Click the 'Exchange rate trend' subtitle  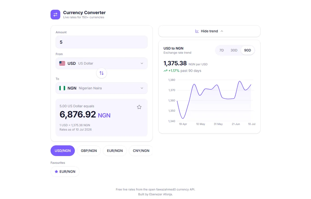pyautogui.click(x=177, y=53)
